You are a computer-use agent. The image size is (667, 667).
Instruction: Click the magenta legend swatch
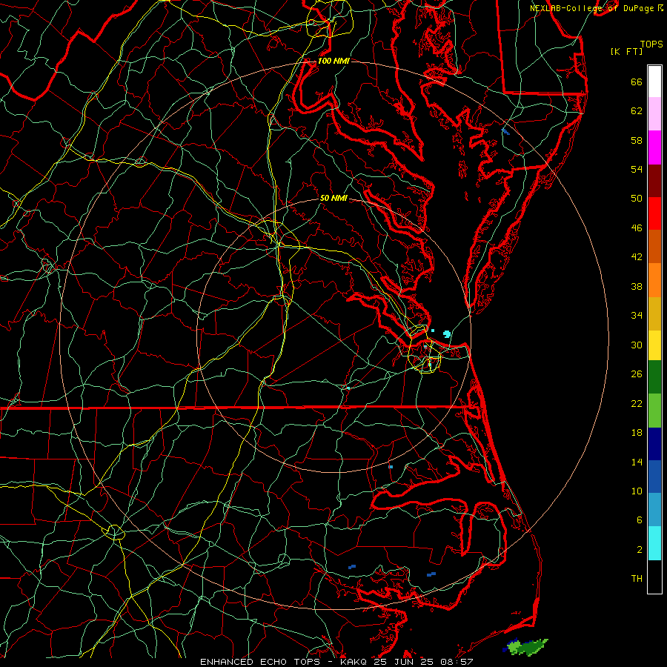[x=654, y=147]
